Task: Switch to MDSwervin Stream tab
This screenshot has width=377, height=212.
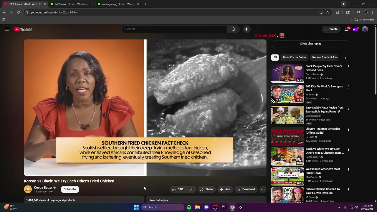Action: pos(72,4)
